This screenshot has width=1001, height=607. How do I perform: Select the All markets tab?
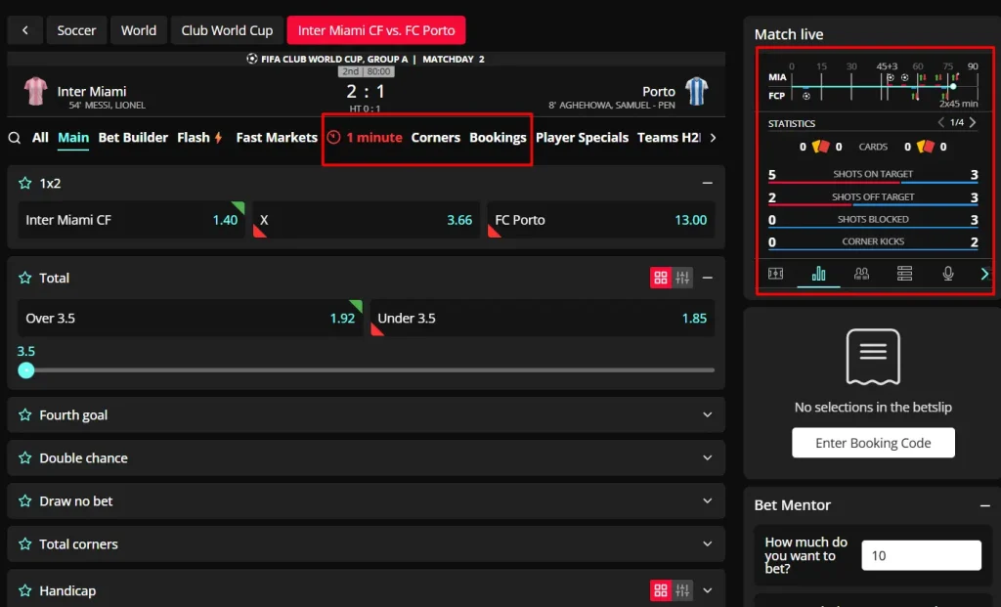click(40, 137)
